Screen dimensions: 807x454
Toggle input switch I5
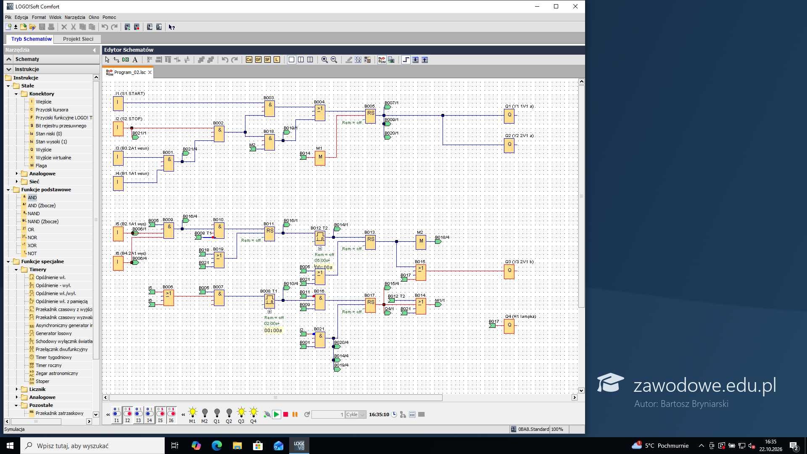coord(160,414)
